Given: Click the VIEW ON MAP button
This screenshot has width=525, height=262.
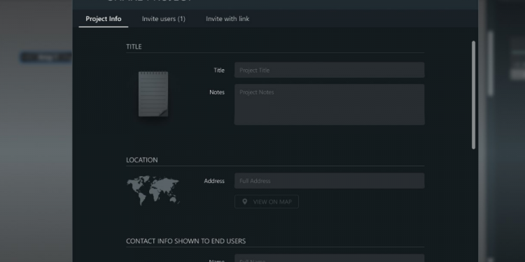Looking at the screenshot, I should point(267,201).
